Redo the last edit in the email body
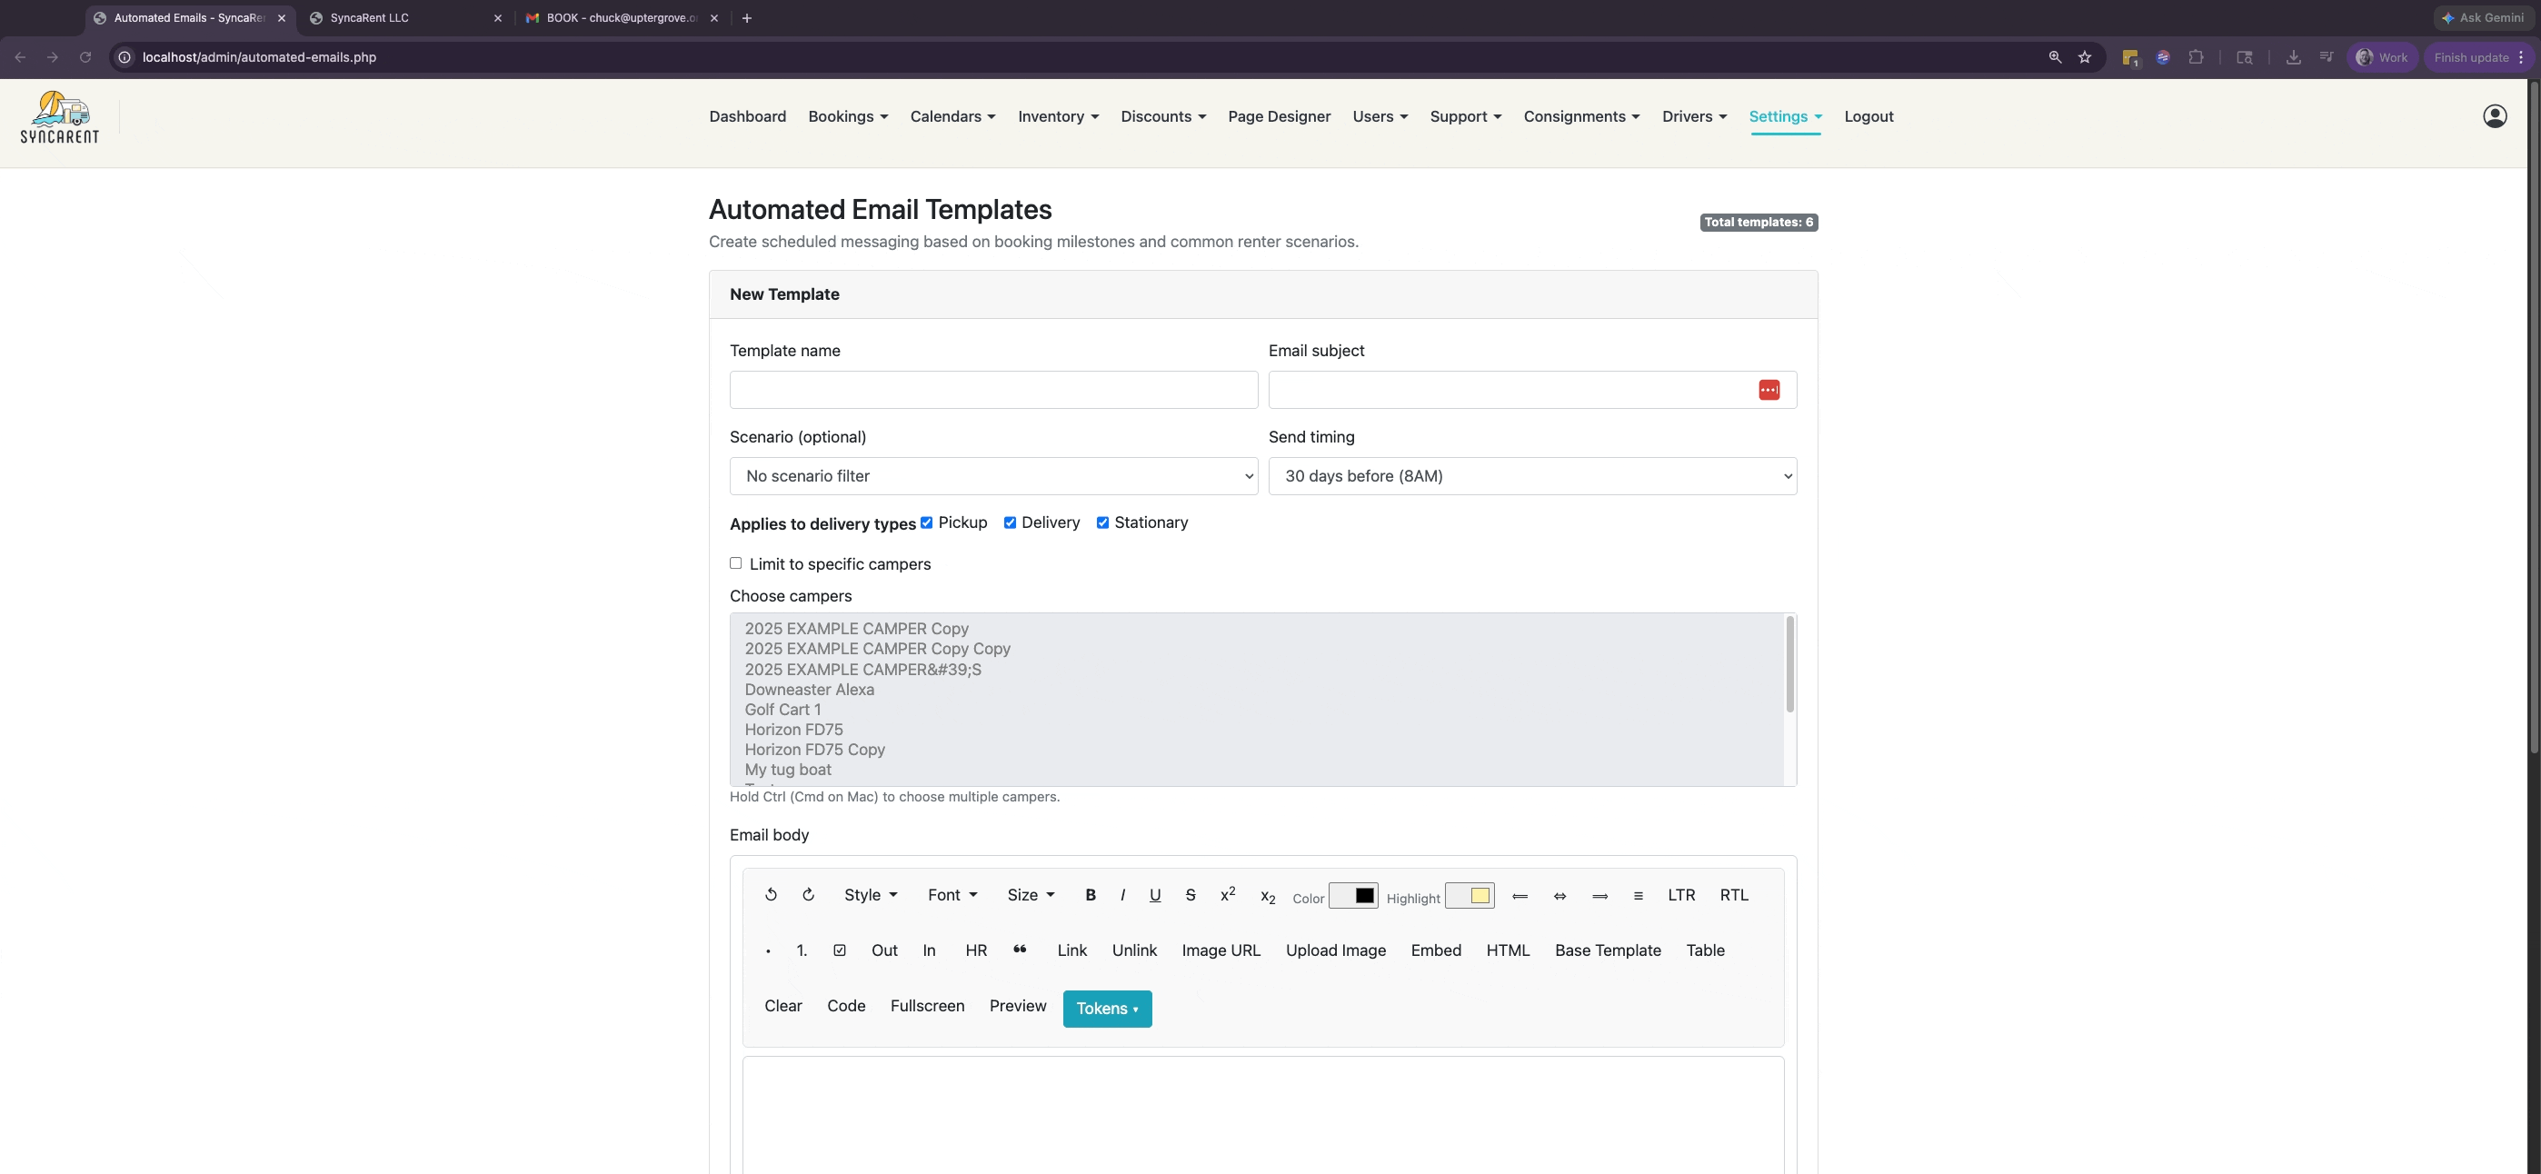Image resolution: width=2541 pixels, height=1174 pixels. [x=808, y=895]
